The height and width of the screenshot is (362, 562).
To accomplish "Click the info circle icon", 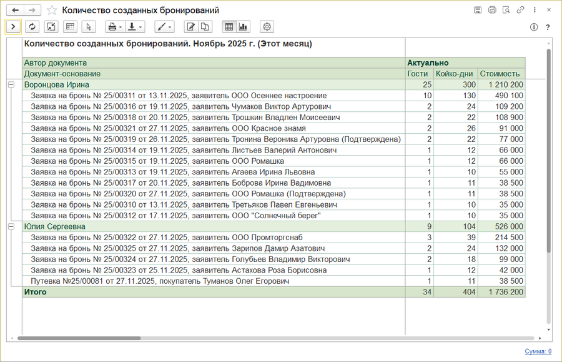I will point(534,28).
